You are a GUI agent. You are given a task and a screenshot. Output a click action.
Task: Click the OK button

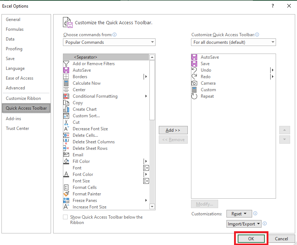251,239
